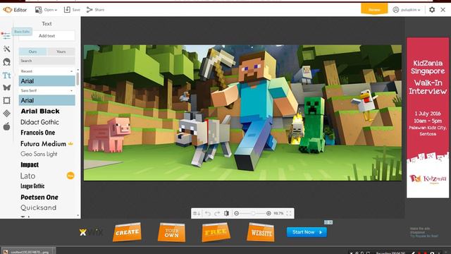This screenshot has width=451, height=254.
Task: Collapse the Sans Serif fonts section
Action: click(72, 91)
